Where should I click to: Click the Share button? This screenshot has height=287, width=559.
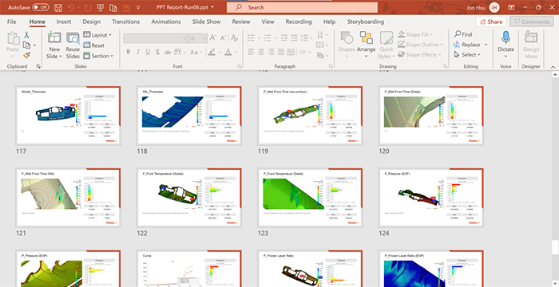[491, 22]
